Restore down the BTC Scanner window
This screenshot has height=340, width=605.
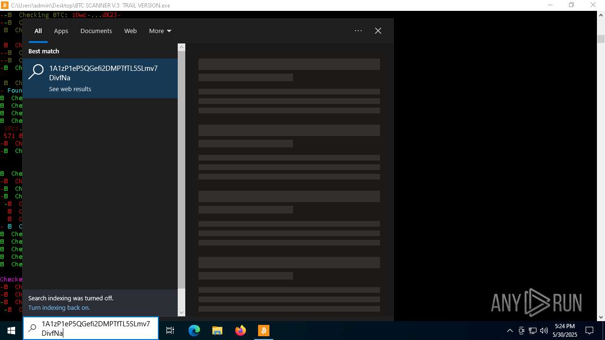click(x=571, y=5)
